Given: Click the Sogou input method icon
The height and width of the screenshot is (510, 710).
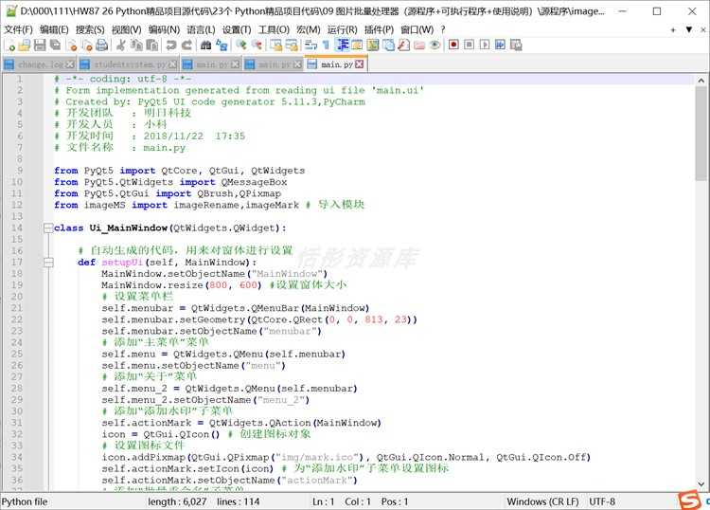Looking at the screenshot, I should click(x=689, y=501).
